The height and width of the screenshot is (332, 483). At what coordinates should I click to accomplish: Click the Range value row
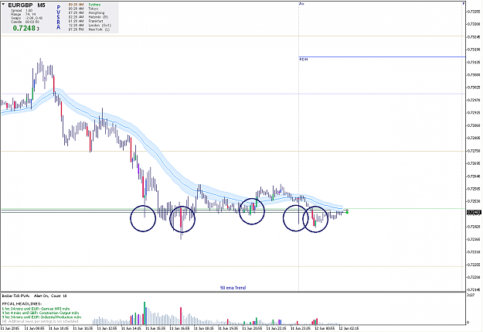coord(23,14)
